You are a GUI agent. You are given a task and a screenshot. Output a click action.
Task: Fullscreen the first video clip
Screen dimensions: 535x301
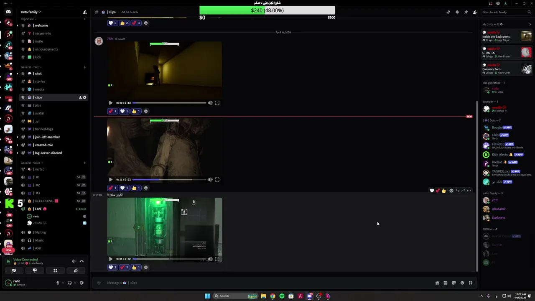pyautogui.click(x=217, y=103)
